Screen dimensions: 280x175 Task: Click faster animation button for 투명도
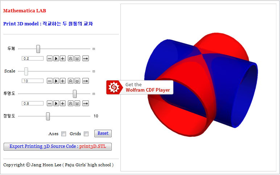(x=71, y=103)
